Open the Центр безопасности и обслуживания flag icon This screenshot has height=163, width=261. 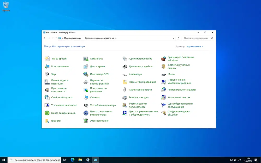(163, 105)
